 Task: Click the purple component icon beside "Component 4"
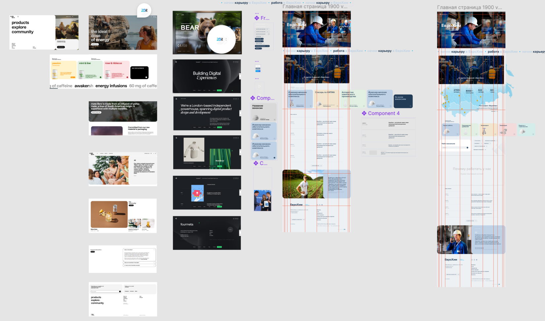pyautogui.click(x=364, y=113)
